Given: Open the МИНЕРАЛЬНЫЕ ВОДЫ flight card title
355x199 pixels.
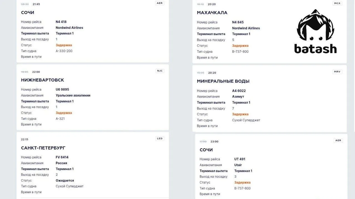Looking at the screenshot, I should point(223,81).
